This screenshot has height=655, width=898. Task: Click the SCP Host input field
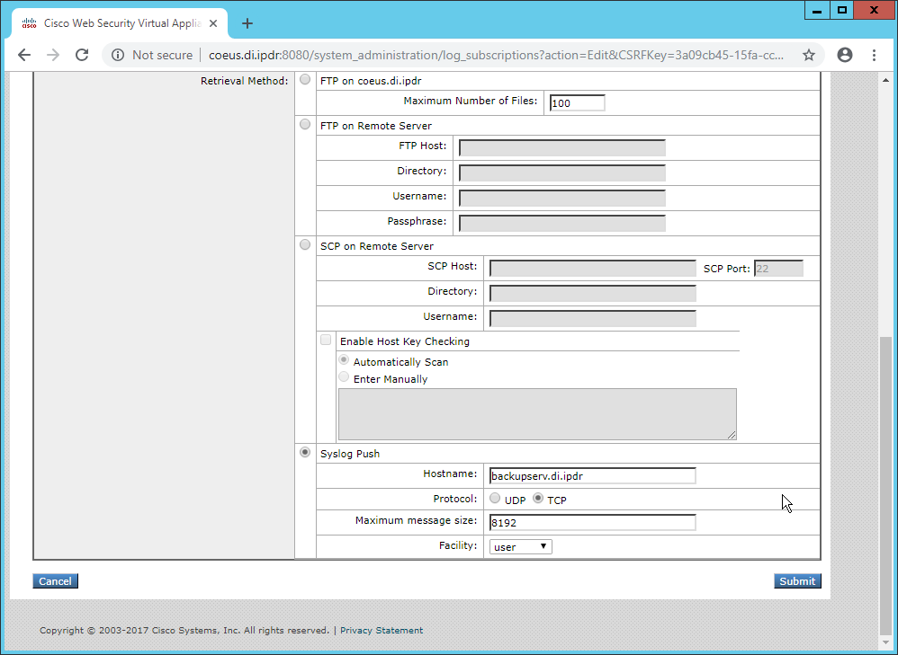click(x=593, y=269)
